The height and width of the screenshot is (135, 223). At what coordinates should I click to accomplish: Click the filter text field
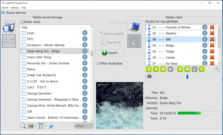tap(84, 126)
